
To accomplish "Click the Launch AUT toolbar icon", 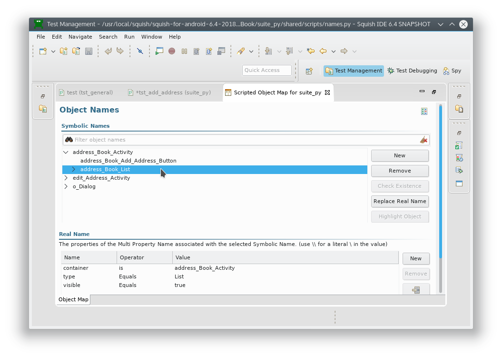I will 159,51.
